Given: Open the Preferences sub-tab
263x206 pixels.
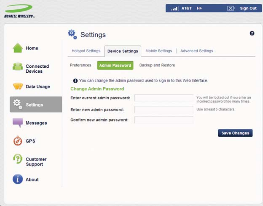Looking at the screenshot, I should point(80,65).
